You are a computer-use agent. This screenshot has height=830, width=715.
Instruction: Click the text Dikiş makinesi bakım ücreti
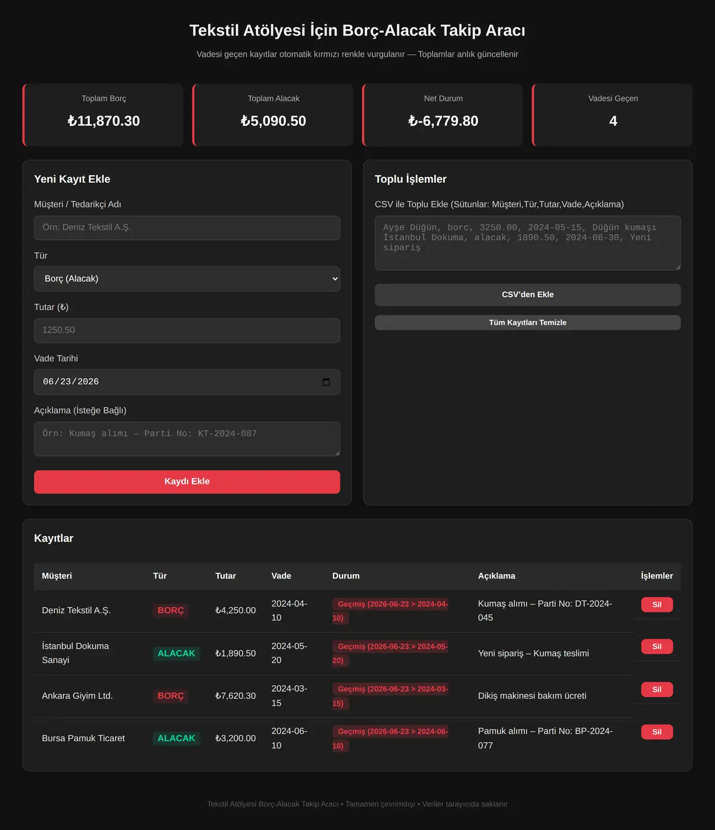point(532,696)
